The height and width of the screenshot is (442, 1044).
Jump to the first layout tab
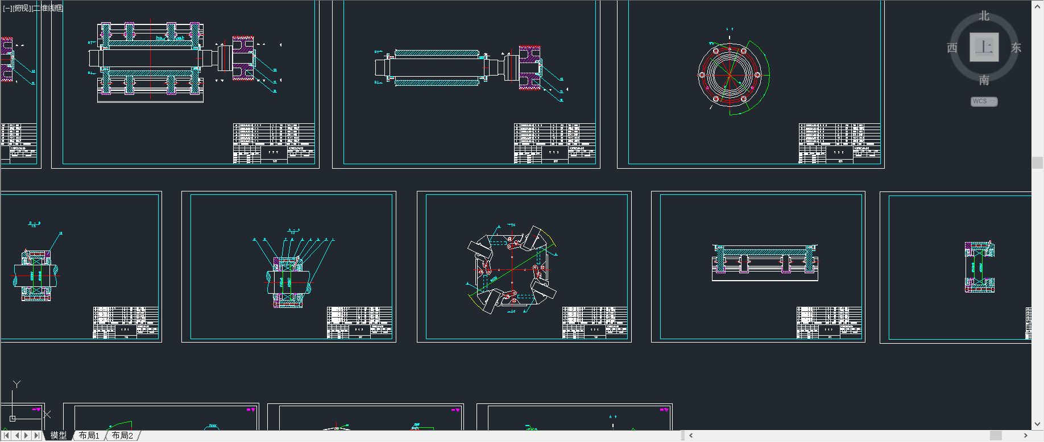tap(6, 436)
